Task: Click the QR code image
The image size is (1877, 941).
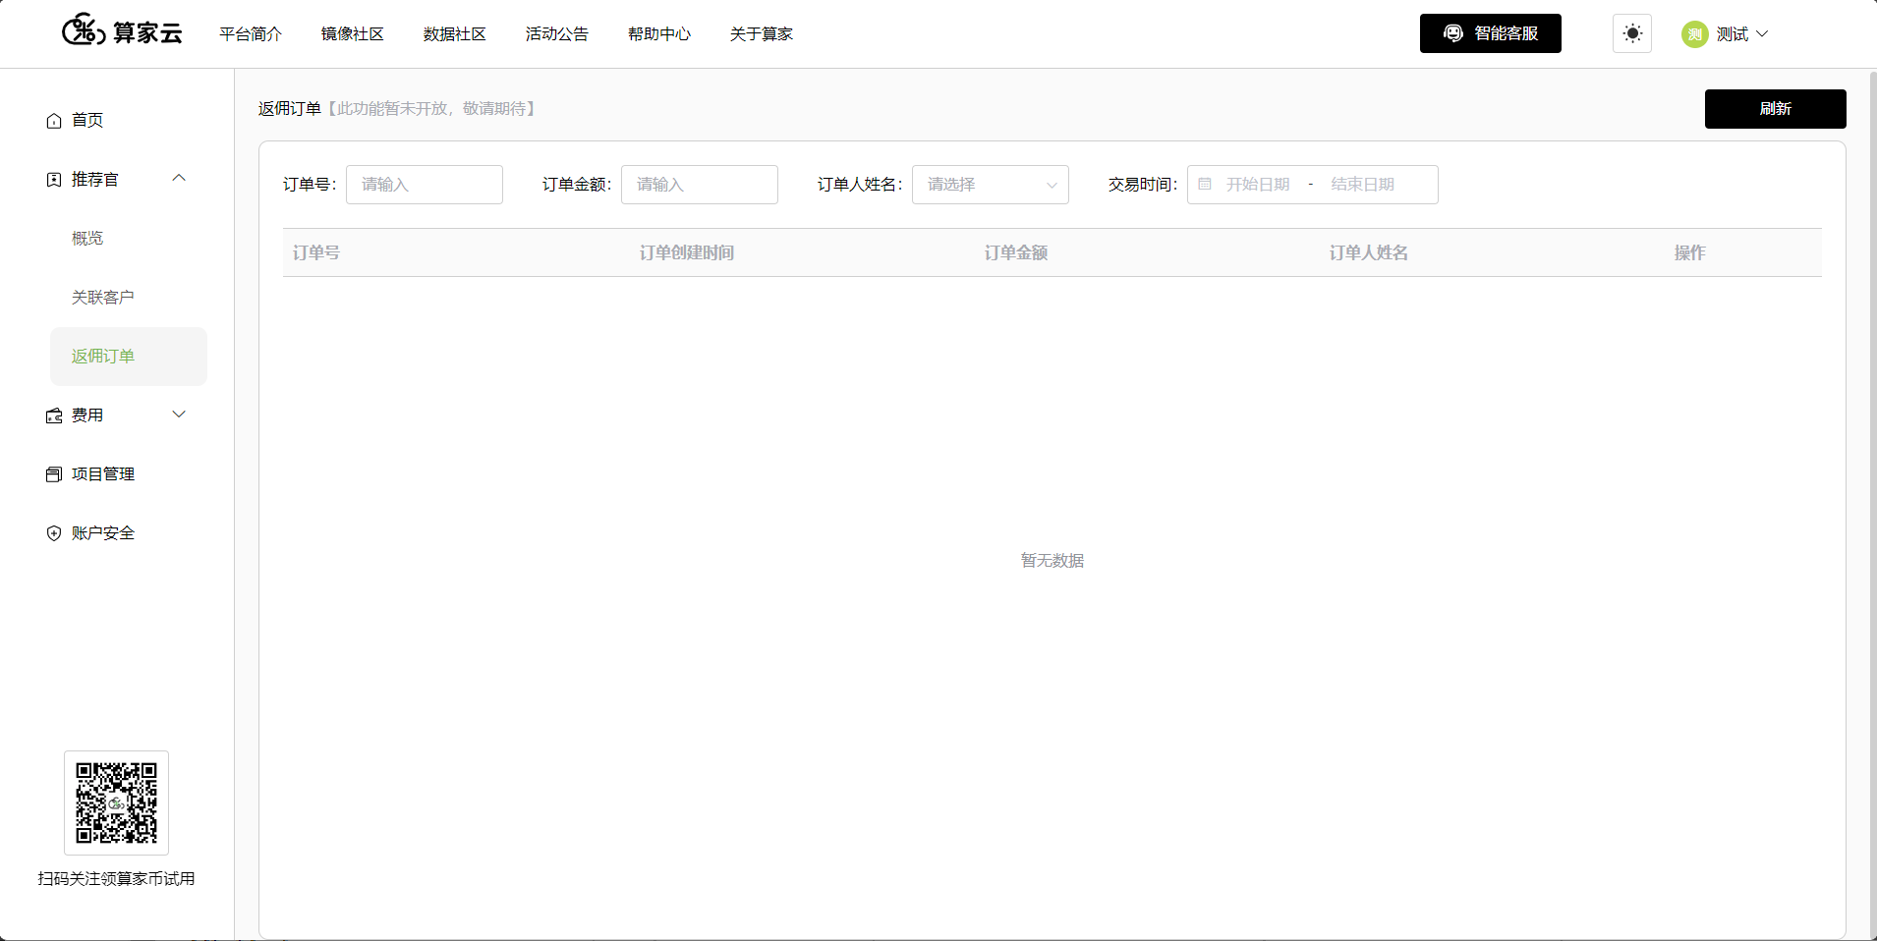Action: tap(116, 803)
